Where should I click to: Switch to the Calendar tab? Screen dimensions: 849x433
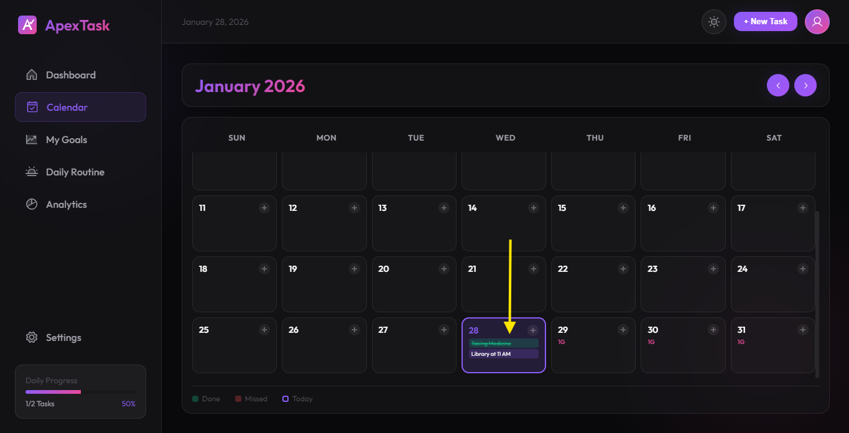67,107
